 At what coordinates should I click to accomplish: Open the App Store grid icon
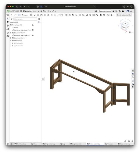pyautogui.click(x=117, y=11)
